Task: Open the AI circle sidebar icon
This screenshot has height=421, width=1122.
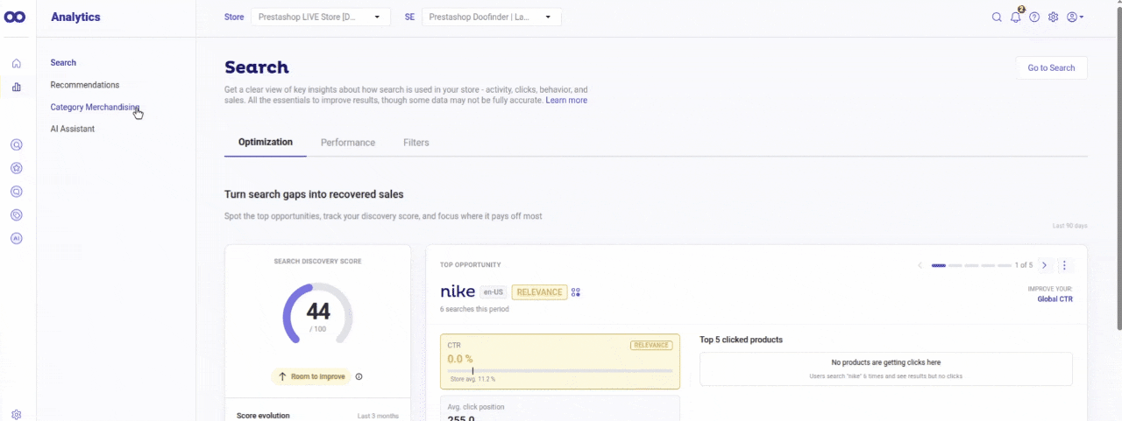Action: (16, 238)
